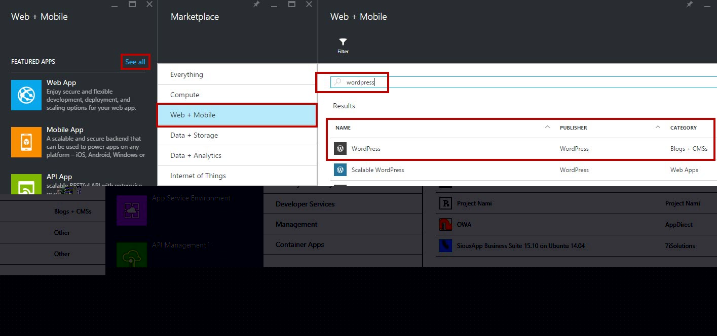The width and height of the screenshot is (717, 336).
Task: Click the red OWA row icon
Action: pos(445,225)
